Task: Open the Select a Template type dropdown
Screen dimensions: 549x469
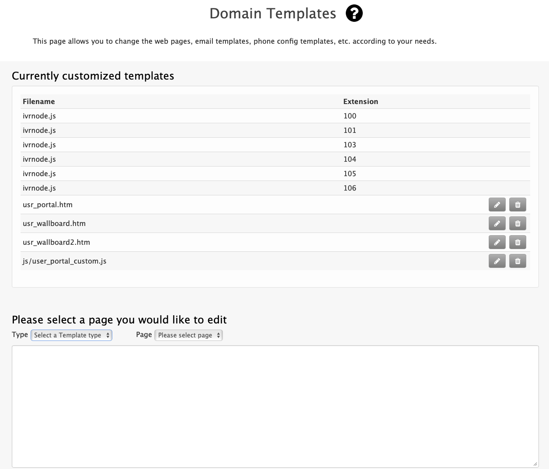Action: pos(71,335)
